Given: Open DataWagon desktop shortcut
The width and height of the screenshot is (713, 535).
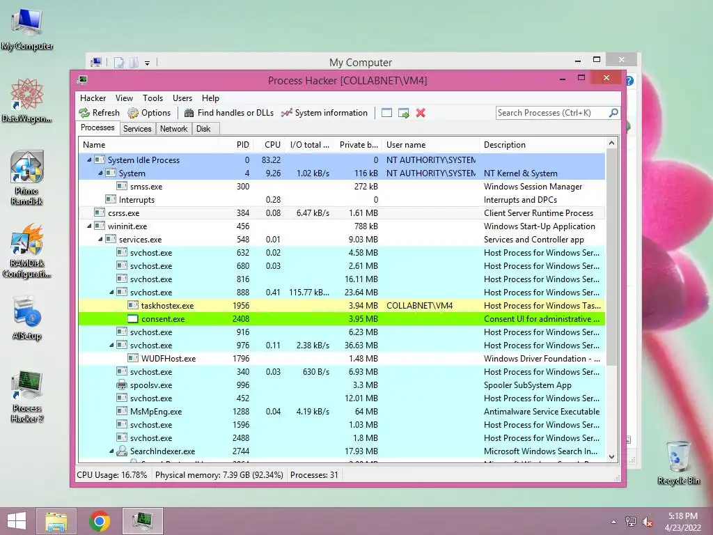Looking at the screenshot, I should pos(27,100).
